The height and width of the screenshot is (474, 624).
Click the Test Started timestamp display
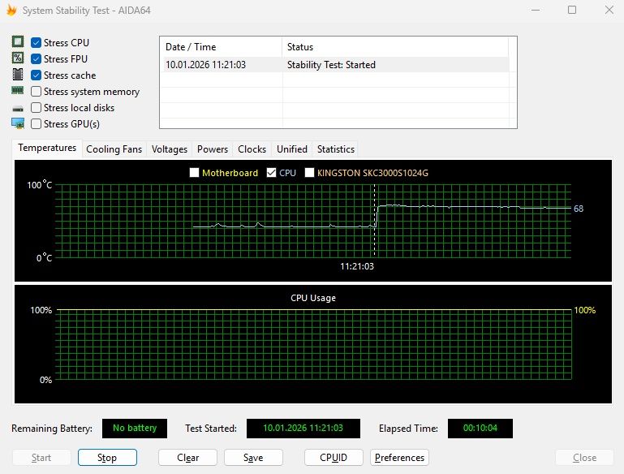click(303, 429)
